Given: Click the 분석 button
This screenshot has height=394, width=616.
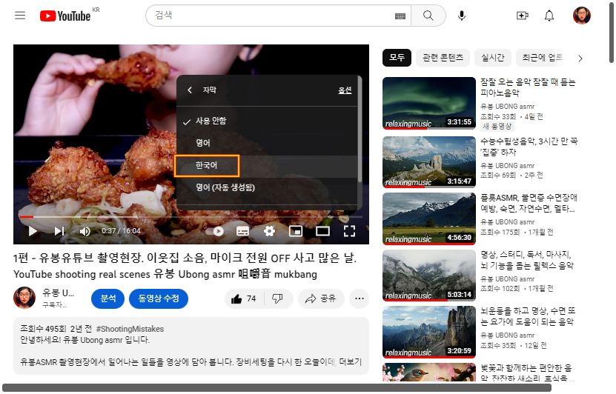Looking at the screenshot, I should pos(108,298).
